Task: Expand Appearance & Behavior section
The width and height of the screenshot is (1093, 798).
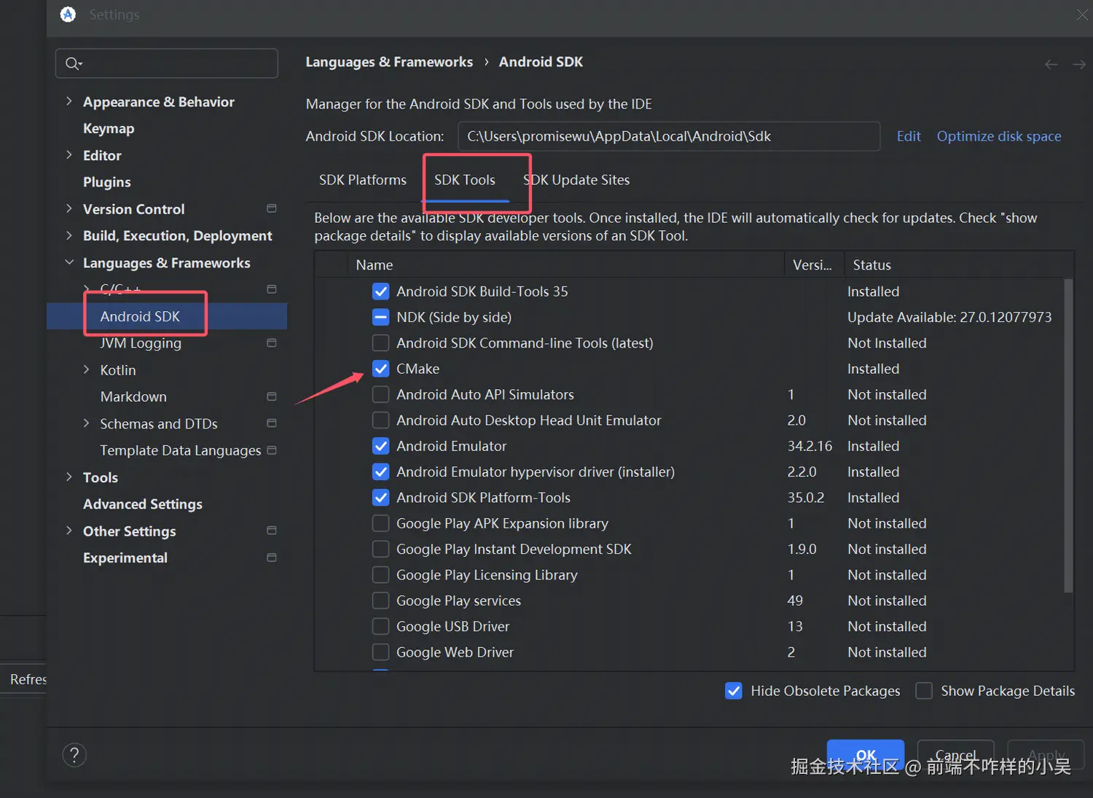Action: pos(69,101)
